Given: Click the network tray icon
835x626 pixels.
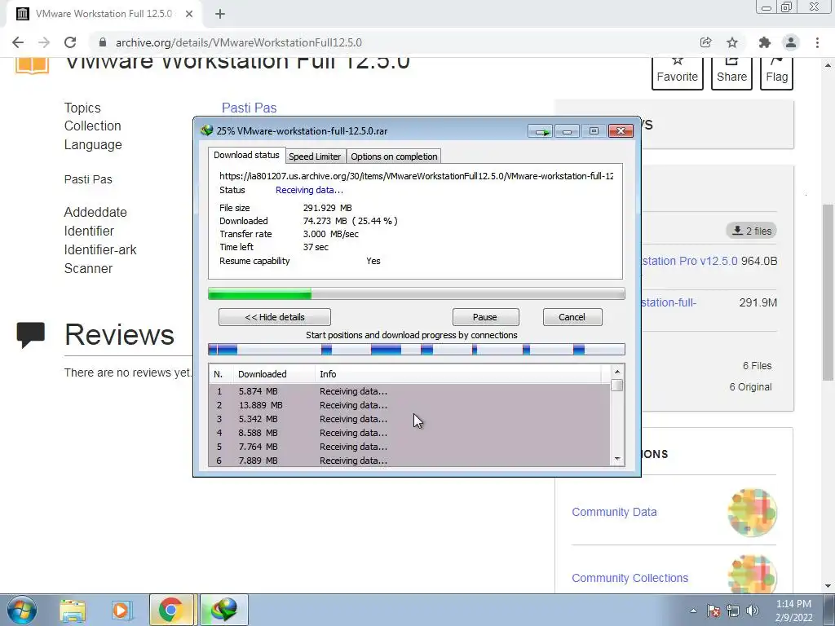Looking at the screenshot, I should point(733,611).
